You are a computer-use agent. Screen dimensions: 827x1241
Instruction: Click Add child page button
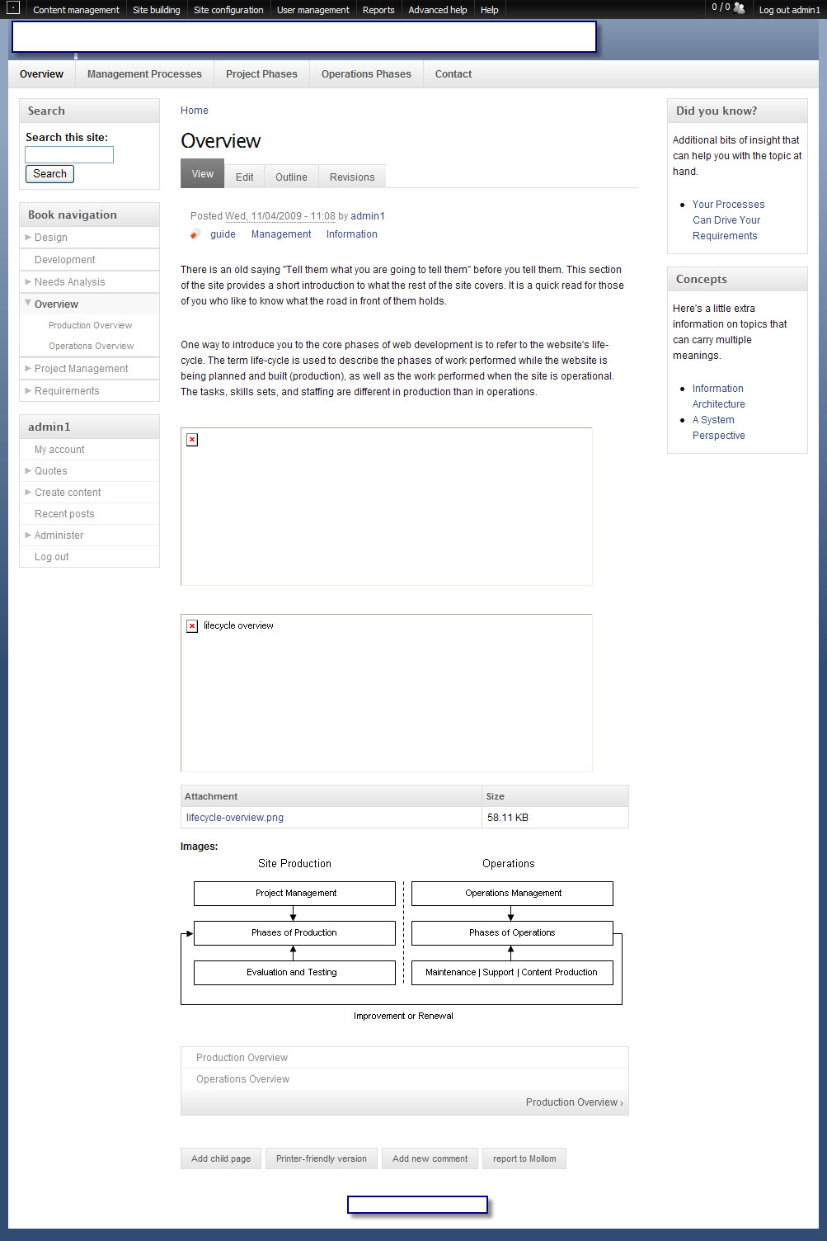pos(221,1158)
